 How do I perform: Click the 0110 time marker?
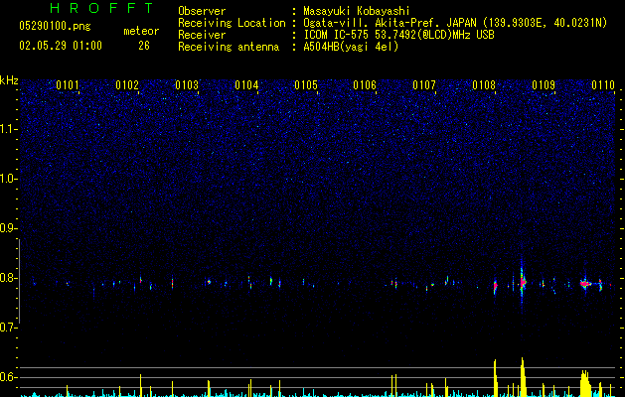[x=603, y=85]
